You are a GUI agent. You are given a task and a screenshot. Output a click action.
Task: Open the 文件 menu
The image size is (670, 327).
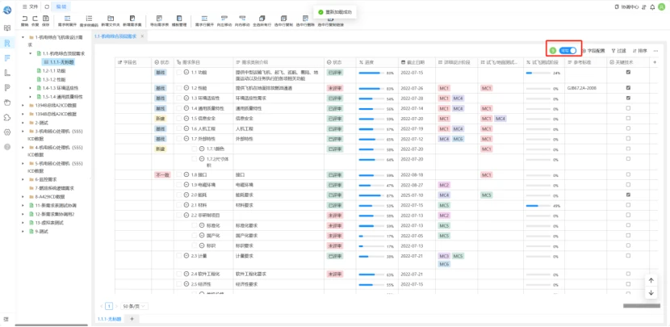click(31, 6)
